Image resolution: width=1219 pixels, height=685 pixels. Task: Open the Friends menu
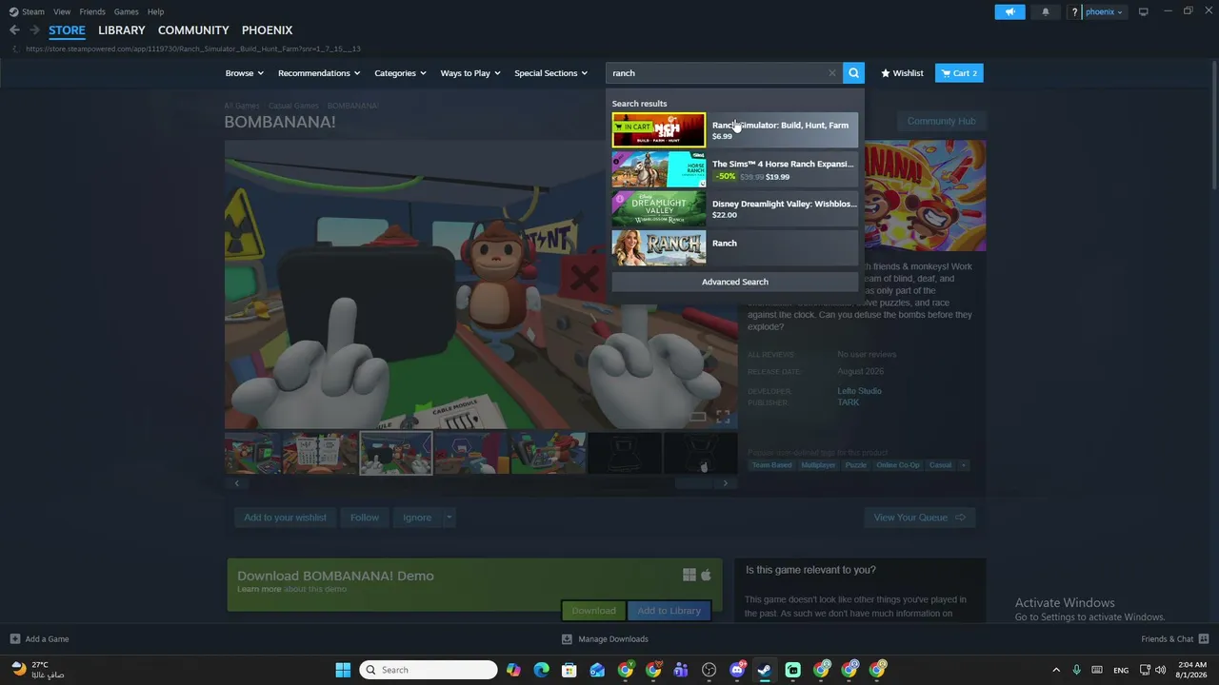(92, 11)
